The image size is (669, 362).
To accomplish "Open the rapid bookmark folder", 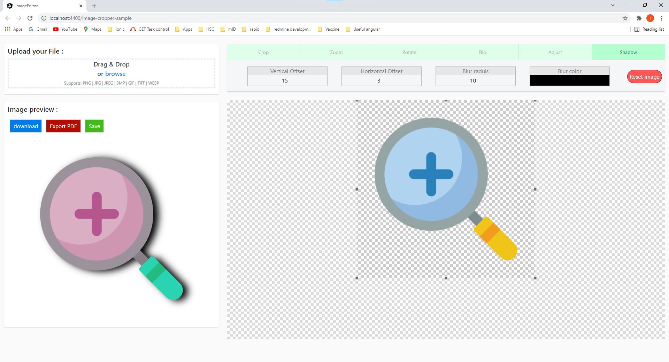I will (x=251, y=29).
